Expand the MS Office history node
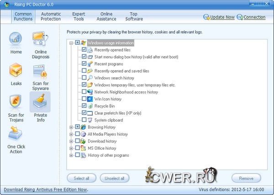This screenshot has height=195, width=274. [71, 148]
